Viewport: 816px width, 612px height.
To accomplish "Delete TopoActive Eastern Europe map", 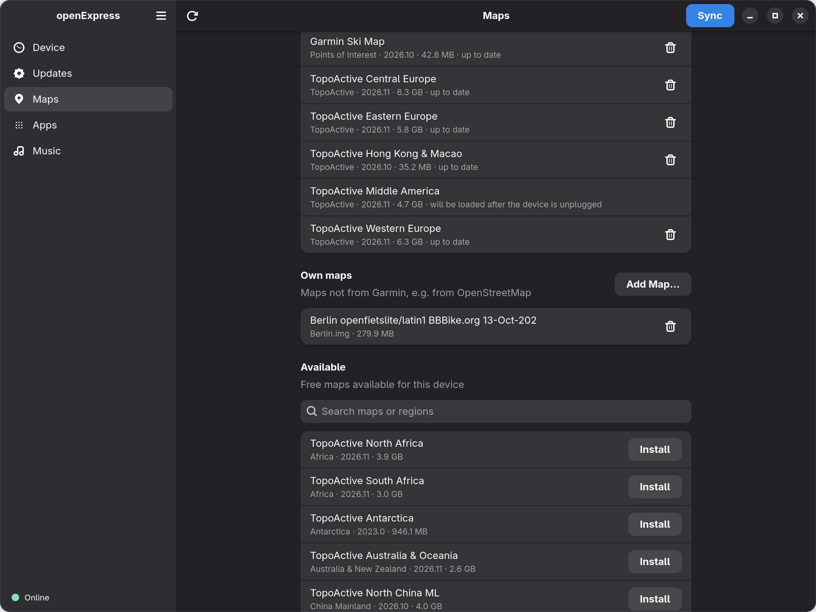I will (x=670, y=122).
